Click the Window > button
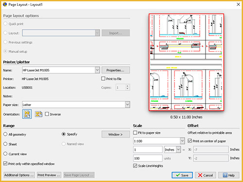 116,134
